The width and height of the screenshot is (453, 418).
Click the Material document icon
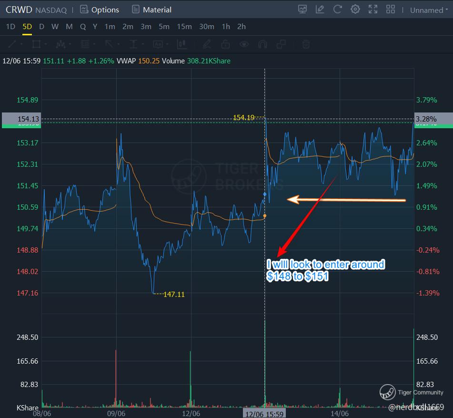(135, 10)
